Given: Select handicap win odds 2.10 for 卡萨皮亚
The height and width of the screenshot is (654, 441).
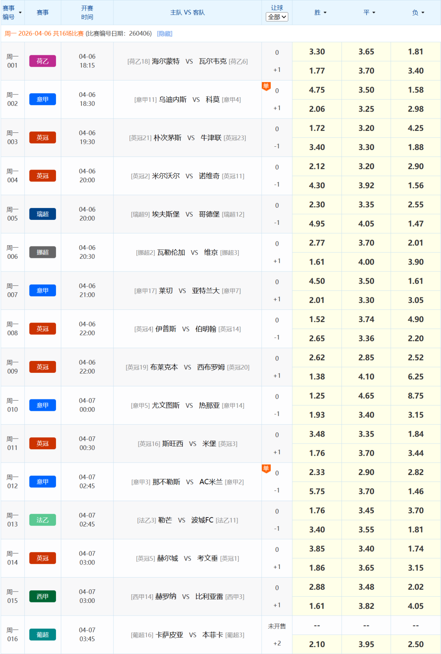Looking at the screenshot, I should 317,644.
